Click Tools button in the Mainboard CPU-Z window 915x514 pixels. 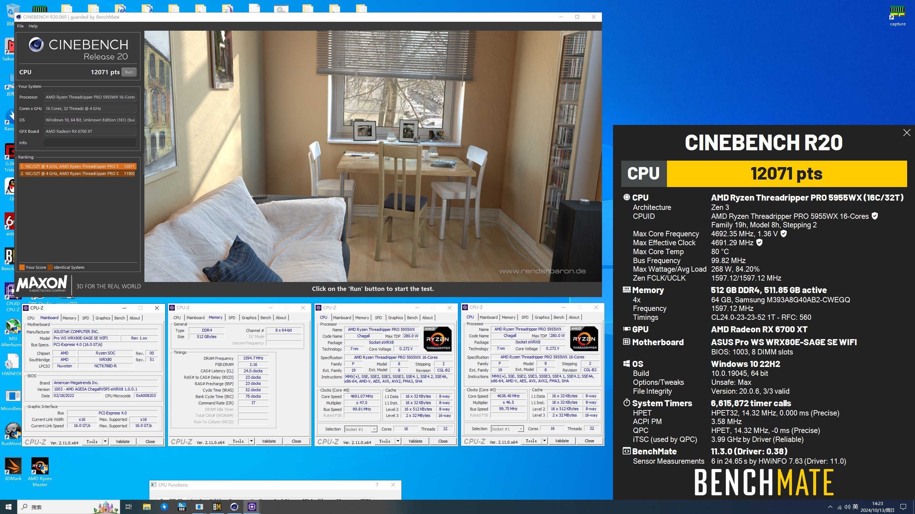point(92,442)
